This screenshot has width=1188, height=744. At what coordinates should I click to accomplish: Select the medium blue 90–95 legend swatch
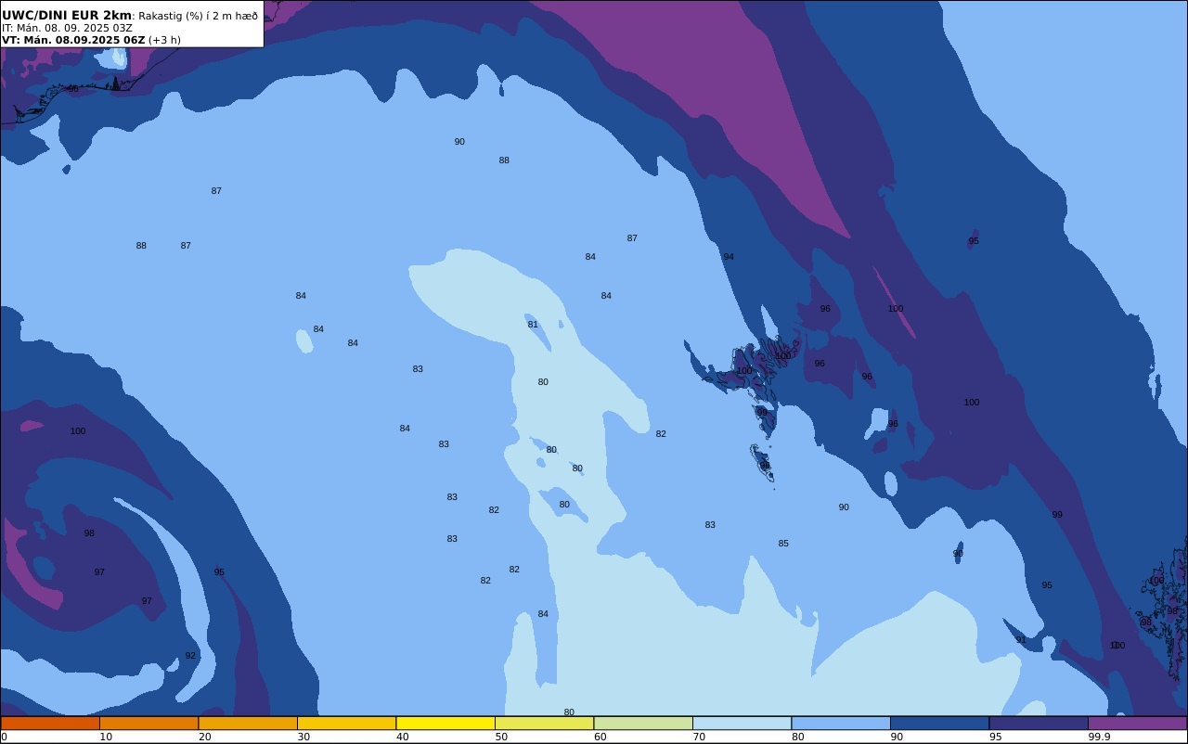[940, 723]
